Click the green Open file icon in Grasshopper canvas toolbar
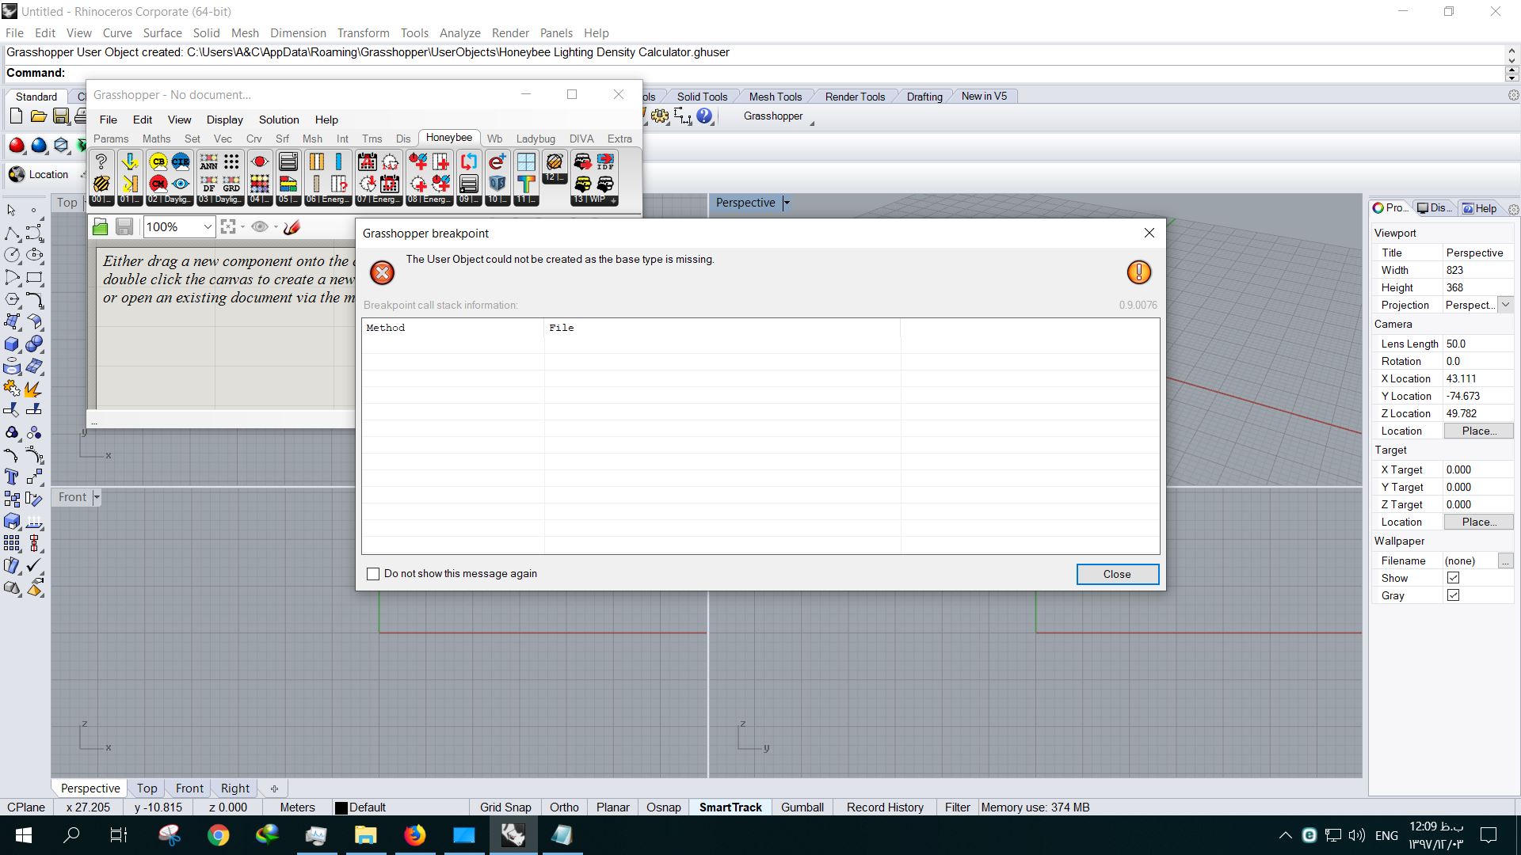 [x=100, y=227]
